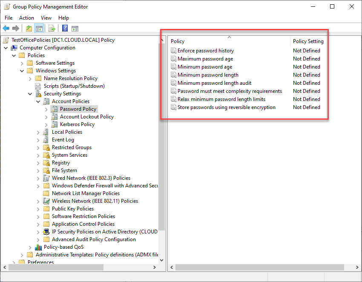Expand the Administrative Templates node
Image resolution: width=362 pixels, height=282 pixels.
pyautogui.click(x=22, y=255)
